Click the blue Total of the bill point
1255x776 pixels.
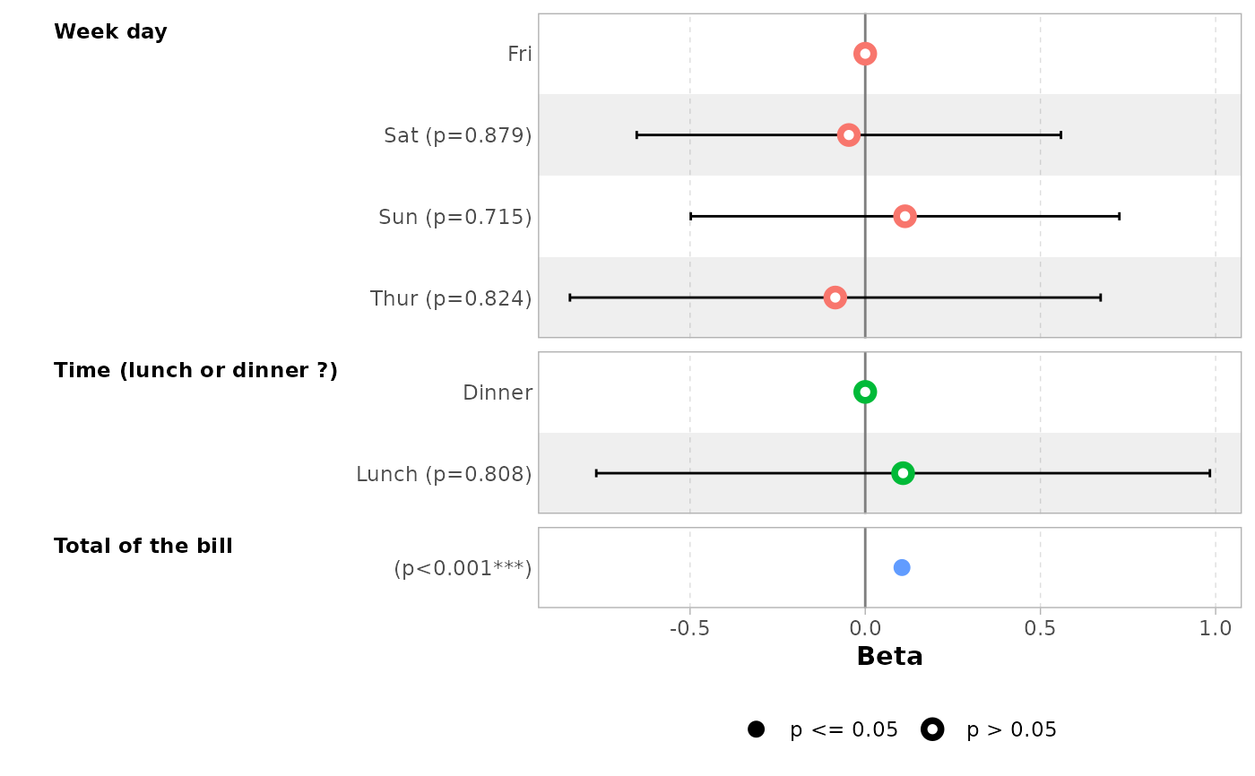(x=902, y=567)
